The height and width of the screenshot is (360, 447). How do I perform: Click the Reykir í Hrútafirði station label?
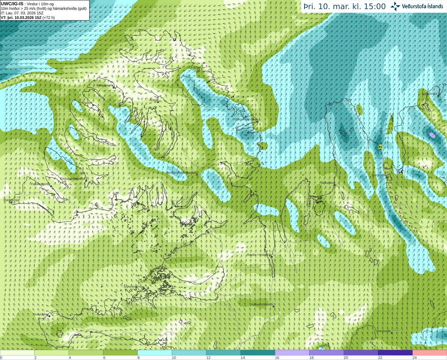click(259, 255)
